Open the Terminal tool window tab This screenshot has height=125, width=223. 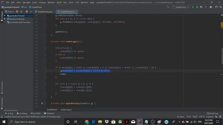click(49, 114)
